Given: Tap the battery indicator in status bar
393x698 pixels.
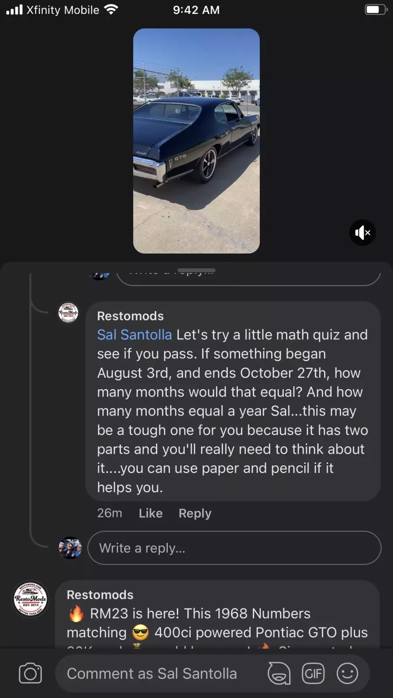Looking at the screenshot, I should (x=376, y=10).
